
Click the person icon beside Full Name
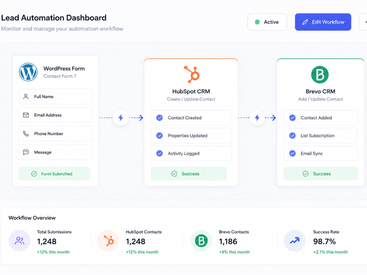pyautogui.click(x=26, y=96)
